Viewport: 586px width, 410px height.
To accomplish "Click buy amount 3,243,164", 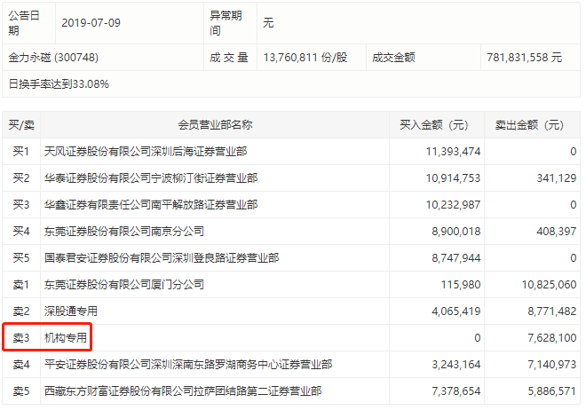I will point(456,365).
